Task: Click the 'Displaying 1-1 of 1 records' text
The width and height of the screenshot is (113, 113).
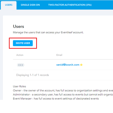Action: (x=32, y=75)
